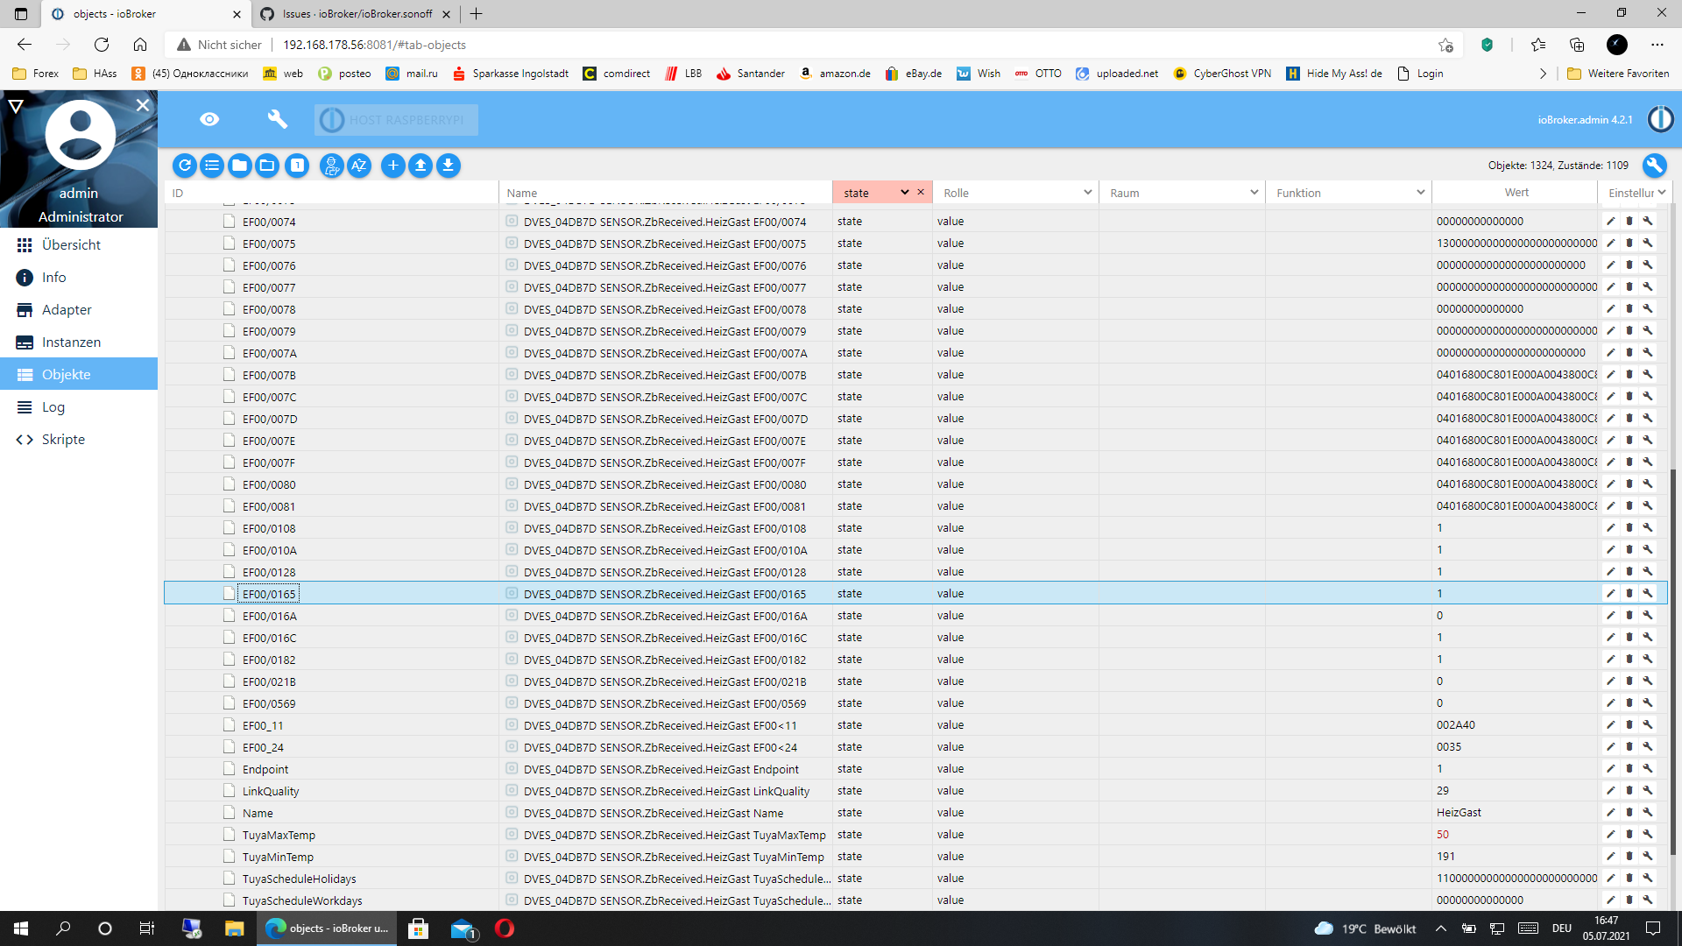
Task: Toggle expert mode icon
Action: [331, 166]
